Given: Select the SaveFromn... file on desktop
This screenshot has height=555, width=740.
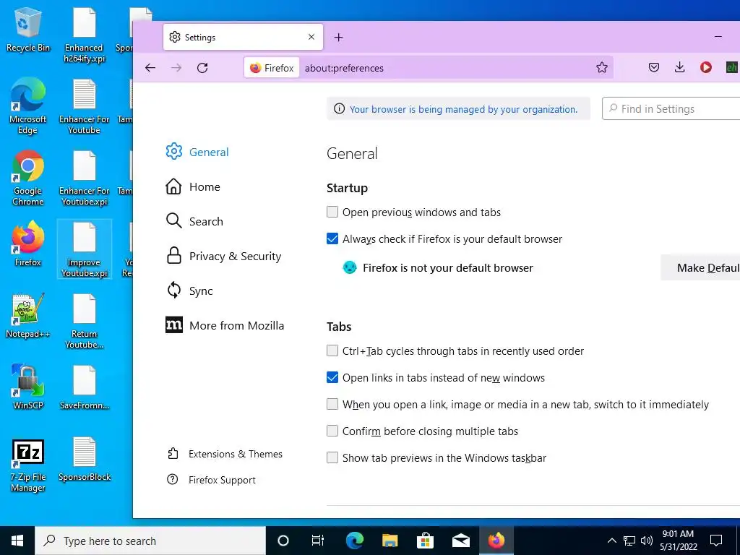Looking at the screenshot, I should click(x=85, y=387).
